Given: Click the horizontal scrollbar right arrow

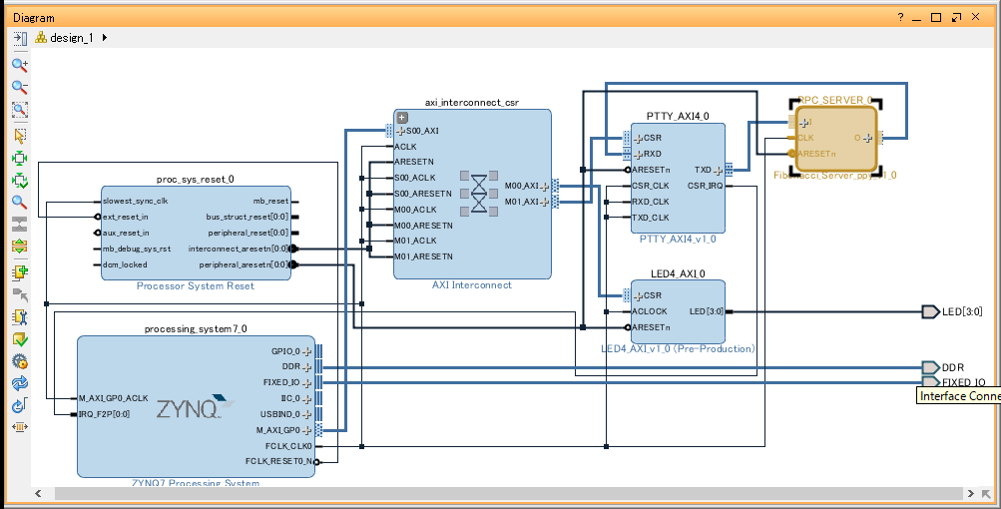Looking at the screenshot, I should click(970, 494).
